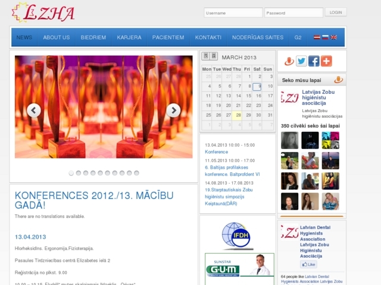Select the third slideshow dot indicator
The image size is (381, 285).
point(86,173)
